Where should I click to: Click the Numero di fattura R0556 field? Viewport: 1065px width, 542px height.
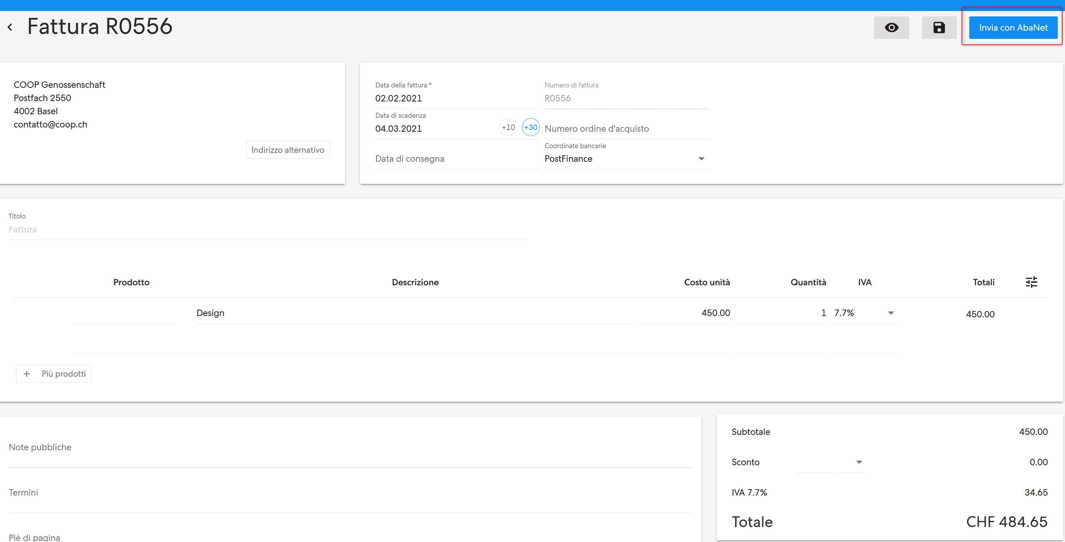[x=626, y=99]
